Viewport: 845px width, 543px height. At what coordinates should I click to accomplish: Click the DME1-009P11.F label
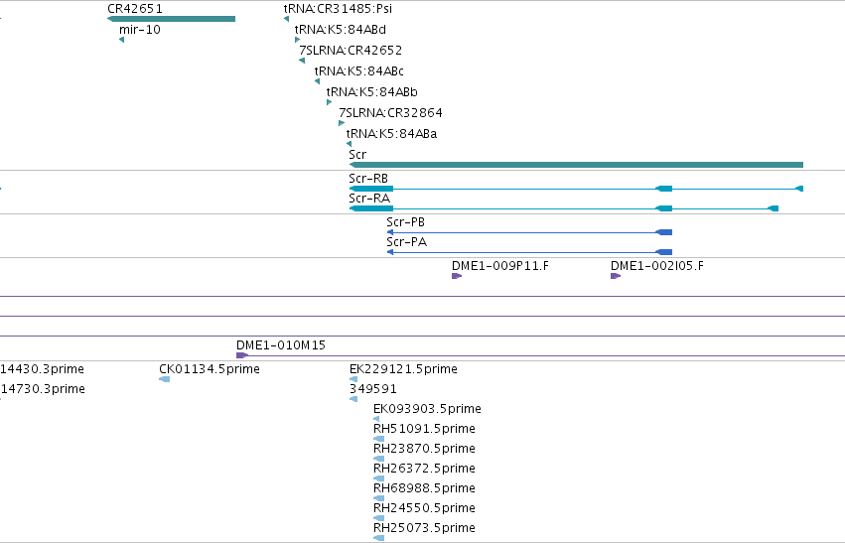[500, 266]
